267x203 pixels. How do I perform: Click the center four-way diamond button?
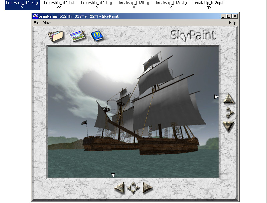click(x=133, y=188)
